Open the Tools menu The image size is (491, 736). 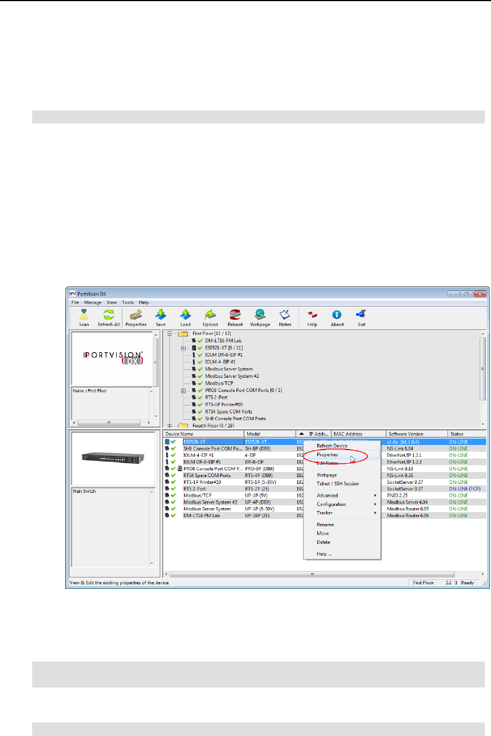pos(128,303)
